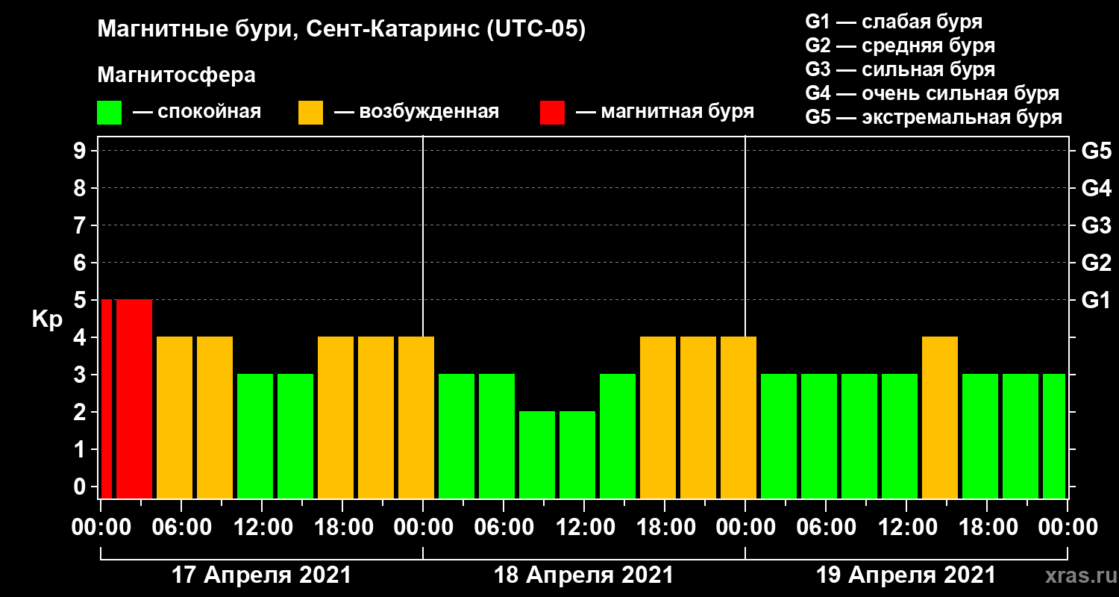Viewport: 1119px width, 597px height.
Task: Click the '— возбужденная' legend label
Action: (416, 112)
